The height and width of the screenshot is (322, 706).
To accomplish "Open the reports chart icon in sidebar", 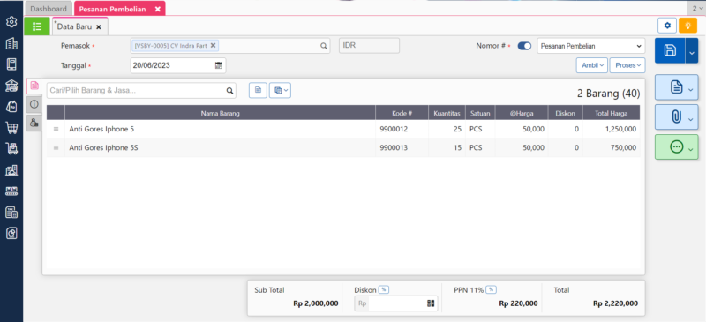I will (x=11, y=233).
